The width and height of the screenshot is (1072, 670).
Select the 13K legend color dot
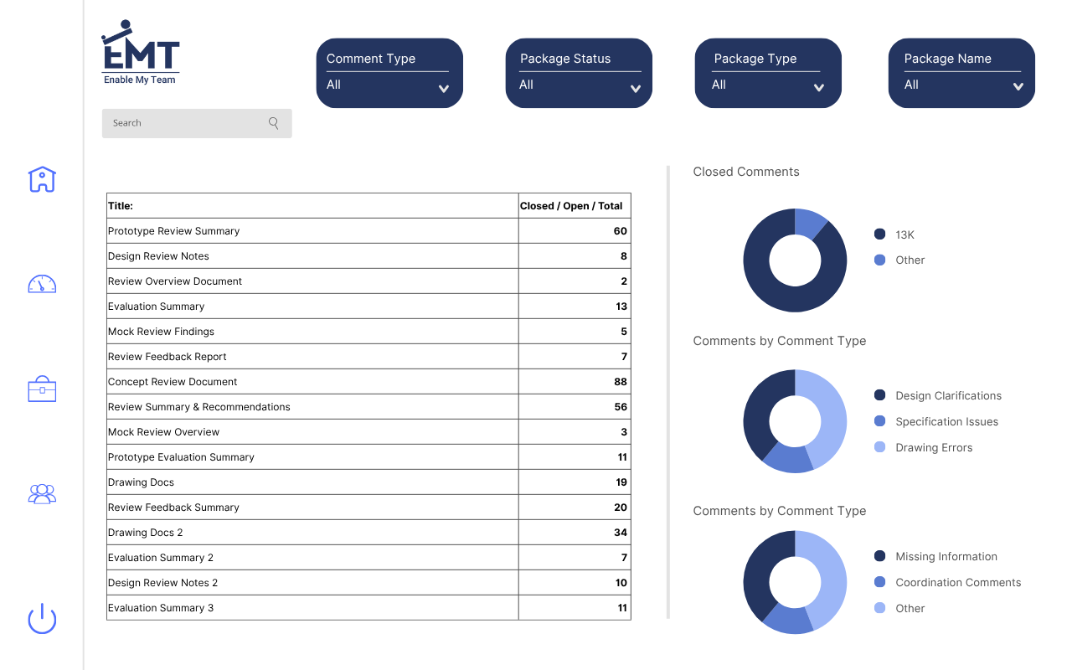[x=879, y=234]
